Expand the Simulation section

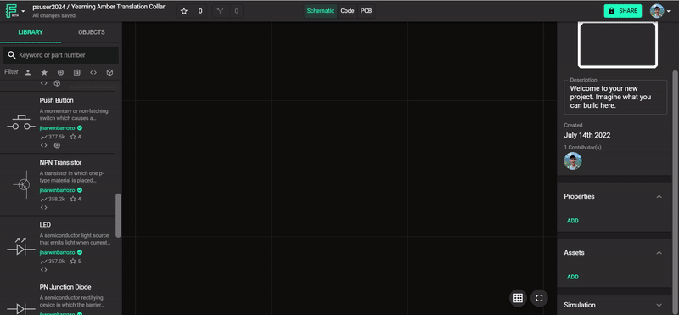(659, 305)
